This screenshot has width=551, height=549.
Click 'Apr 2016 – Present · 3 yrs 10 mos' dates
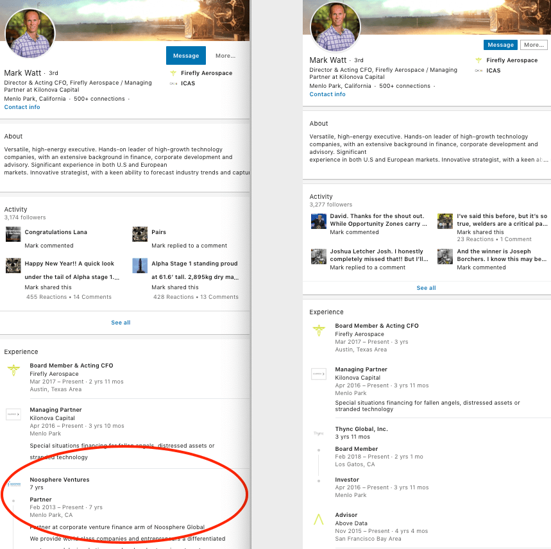[x=77, y=426]
